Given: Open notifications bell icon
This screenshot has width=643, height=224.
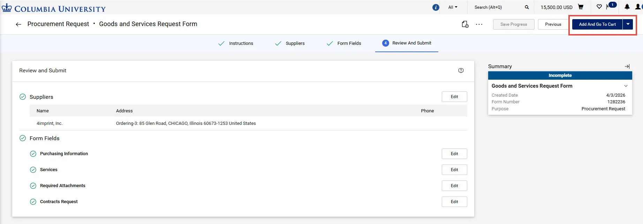Looking at the screenshot, I should click(627, 7).
